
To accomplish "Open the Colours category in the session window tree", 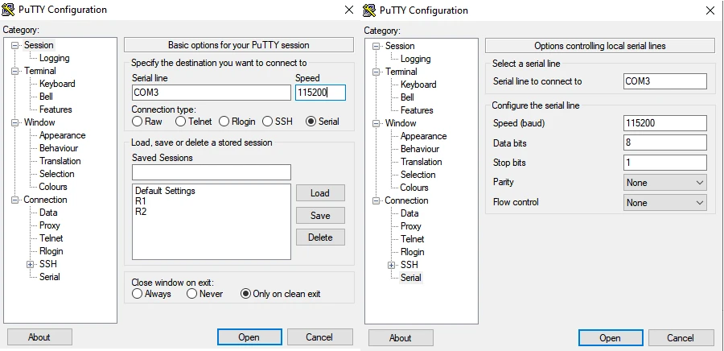I will 53,187.
